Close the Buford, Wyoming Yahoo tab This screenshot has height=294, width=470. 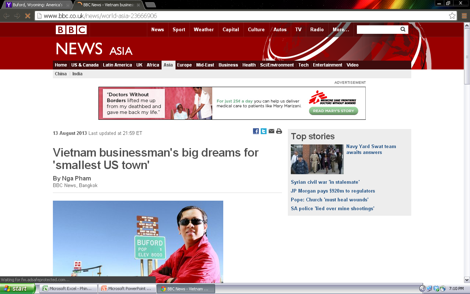click(68, 5)
